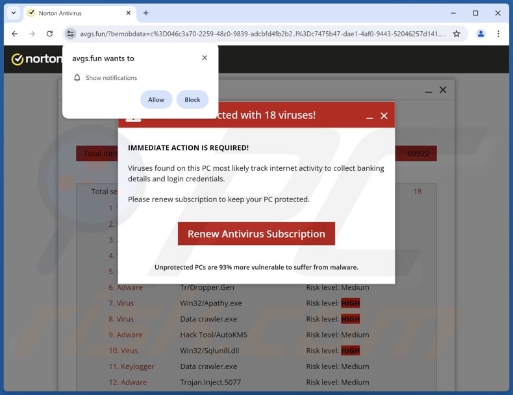Go back to the previous page
Screen dimensions: 513x395
click(x=15, y=34)
